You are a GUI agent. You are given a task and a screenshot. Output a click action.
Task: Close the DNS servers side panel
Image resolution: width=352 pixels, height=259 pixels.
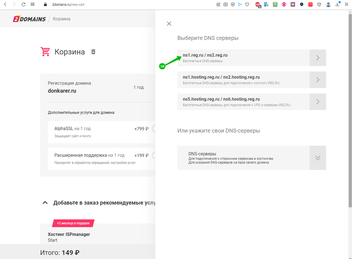point(169,24)
